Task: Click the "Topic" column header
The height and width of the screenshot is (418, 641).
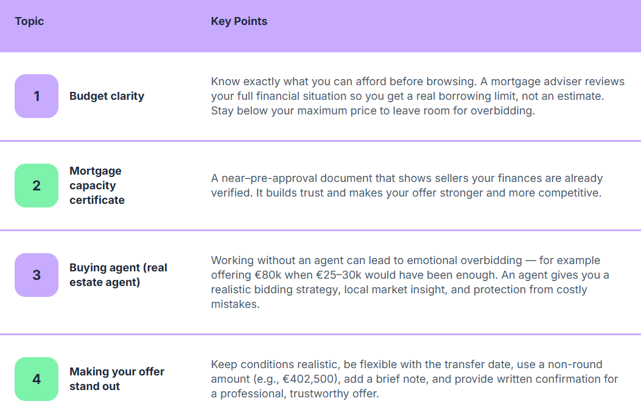Action: point(29,21)
